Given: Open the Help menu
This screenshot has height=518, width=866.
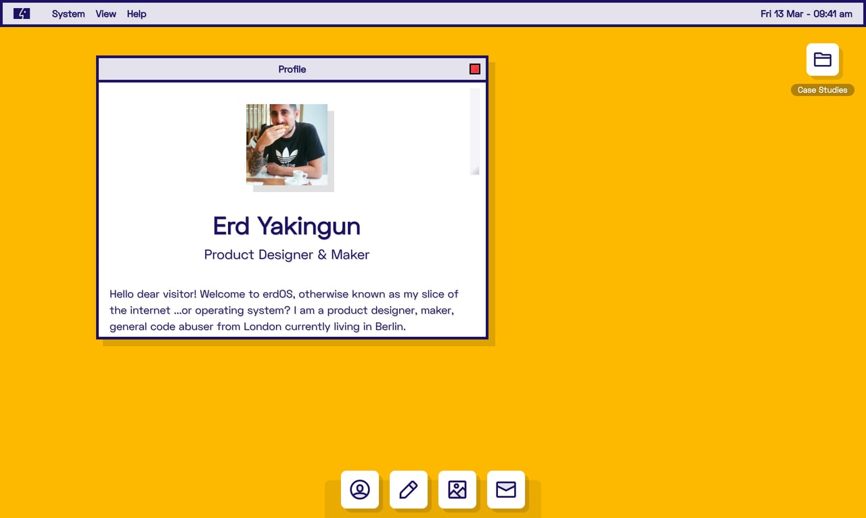Looking at the screenshot, I should point(136,14).
